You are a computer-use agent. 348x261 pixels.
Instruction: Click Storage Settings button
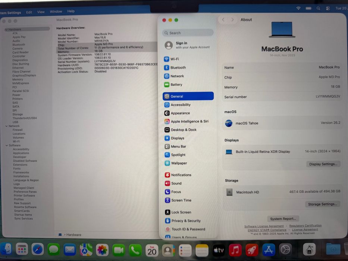coord(323,204)
